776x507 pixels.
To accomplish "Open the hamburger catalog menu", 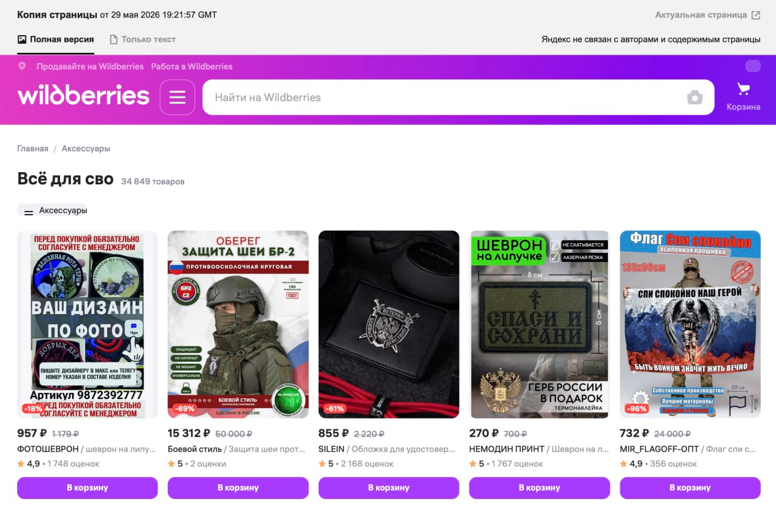I will tap(178, 97).
